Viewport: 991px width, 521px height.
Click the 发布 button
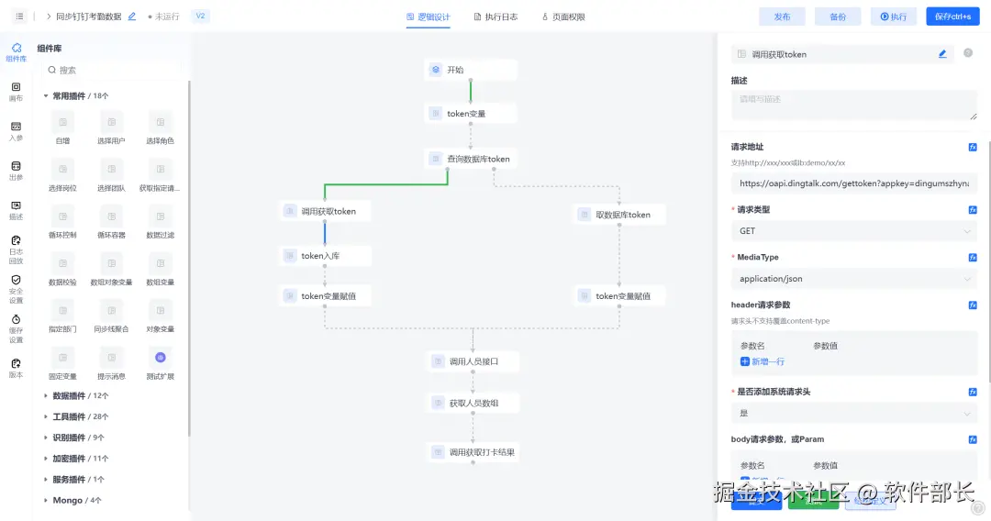(782, 17)
